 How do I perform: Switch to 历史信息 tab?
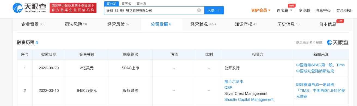[288, 24]
